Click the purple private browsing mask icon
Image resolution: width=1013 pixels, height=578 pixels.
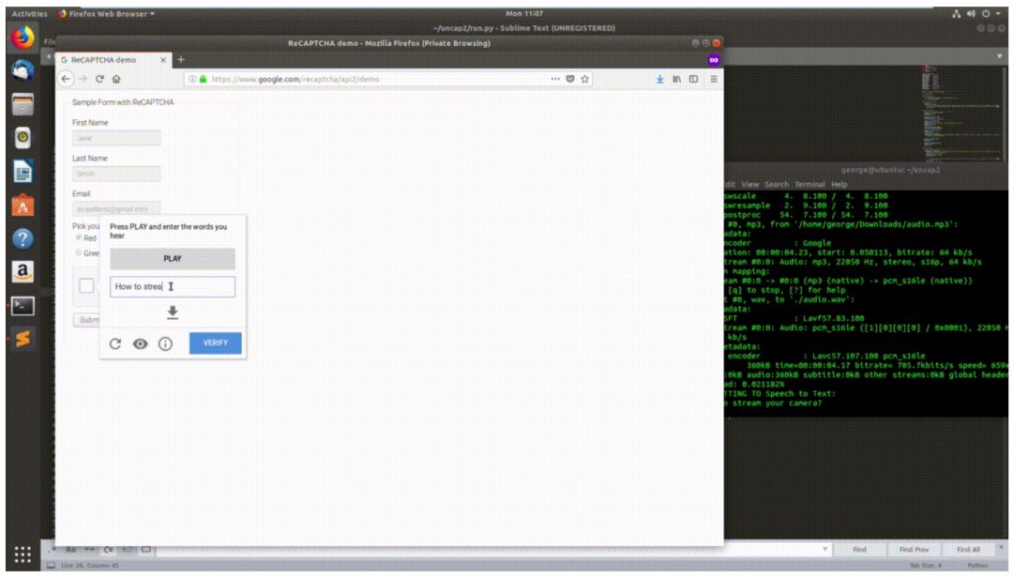[x=713, y=59]
